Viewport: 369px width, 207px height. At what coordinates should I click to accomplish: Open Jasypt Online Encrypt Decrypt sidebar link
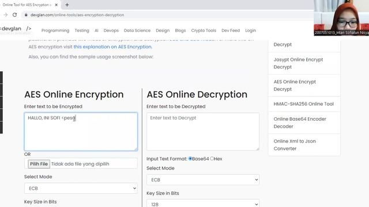304,63
